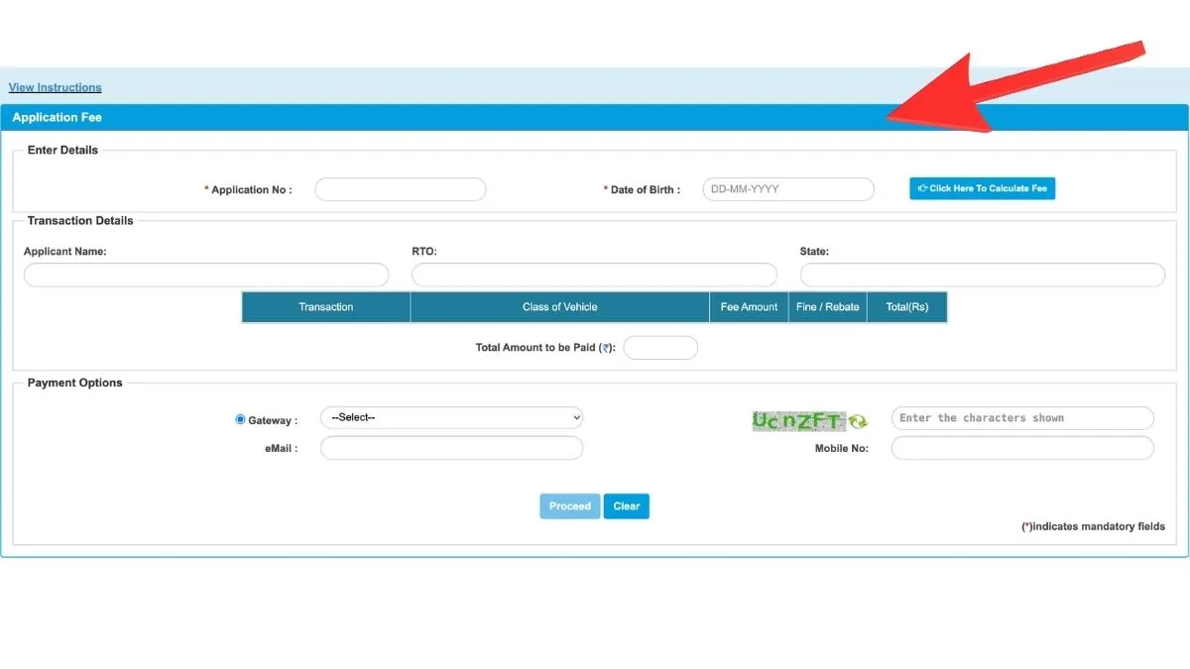
Task: Click Total Amount to be Paid field
Action: click(x=660, y=348)
